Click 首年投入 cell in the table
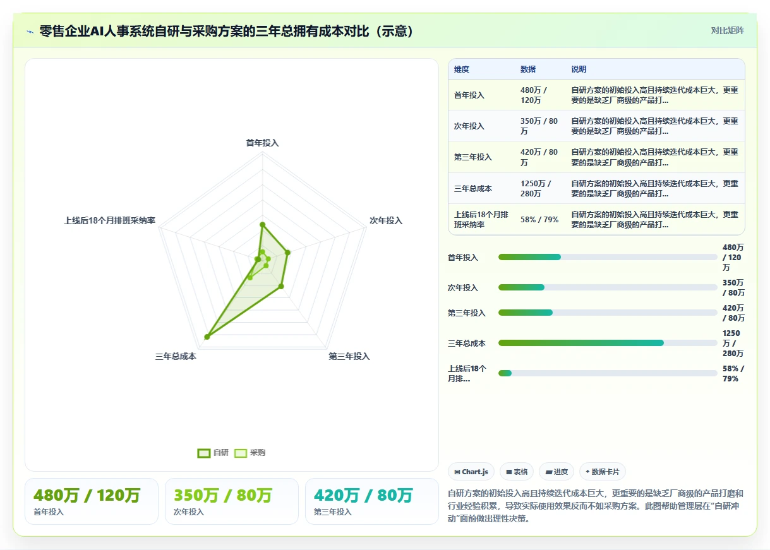 tap(481, 95)
